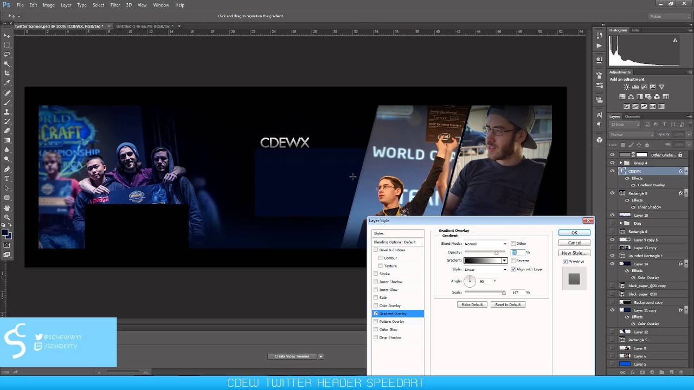This screenshot has width=694, height=390.
Task: Open the 3D panel cube icon
Action: coord(599,140)
